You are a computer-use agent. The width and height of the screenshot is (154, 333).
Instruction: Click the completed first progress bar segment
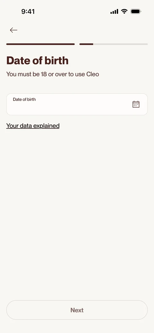click(x=40, y=44)
